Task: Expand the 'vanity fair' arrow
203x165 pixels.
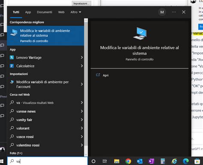Action: click(x=82, y=120)
